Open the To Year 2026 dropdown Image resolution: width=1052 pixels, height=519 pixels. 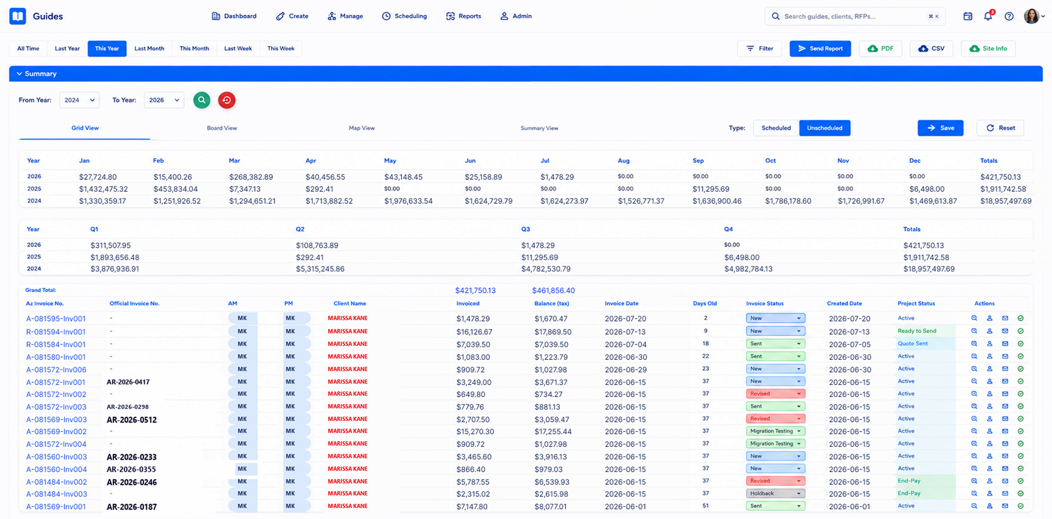[164, 100]
